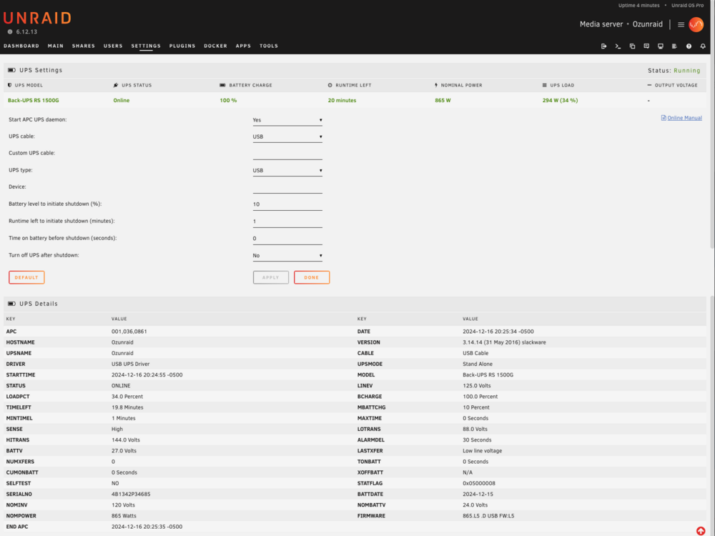Open the Online Manual link
This screenshot has width=715, height=536.
(x=684, y=118)
